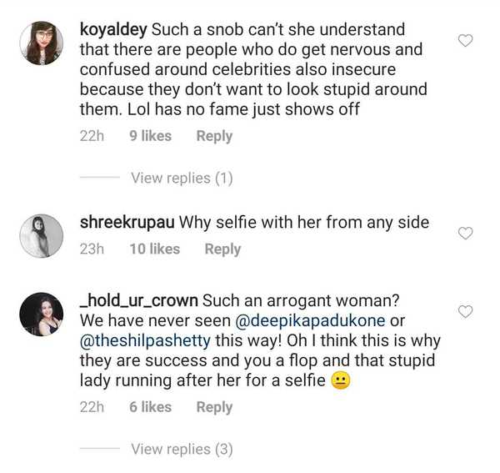Expand View replies (1) under koyaldey
500x473 pixels.
182,178
